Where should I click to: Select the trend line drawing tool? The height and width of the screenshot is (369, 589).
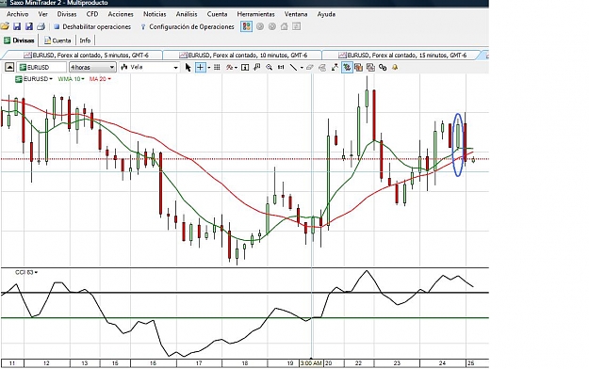pos(293,67)
